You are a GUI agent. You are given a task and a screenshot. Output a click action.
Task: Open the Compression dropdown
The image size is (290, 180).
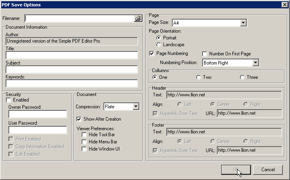tap(136, 107)
